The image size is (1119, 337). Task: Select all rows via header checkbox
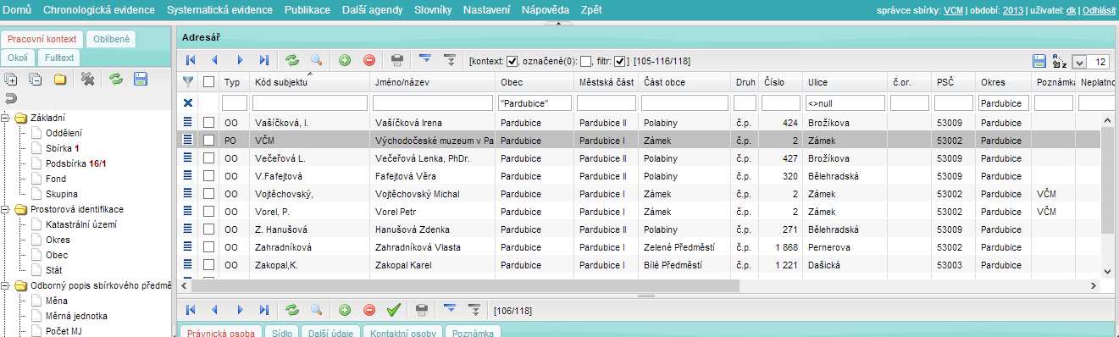point(209,82)
